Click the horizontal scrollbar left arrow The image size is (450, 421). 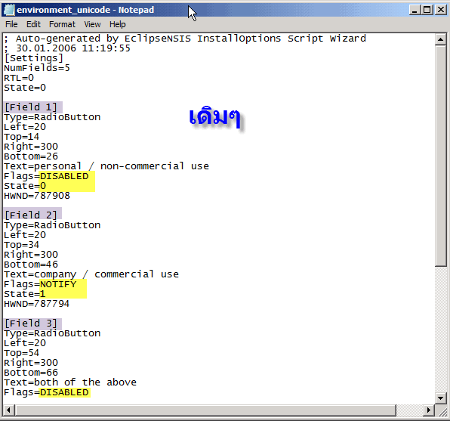click(x=8, y=410)
